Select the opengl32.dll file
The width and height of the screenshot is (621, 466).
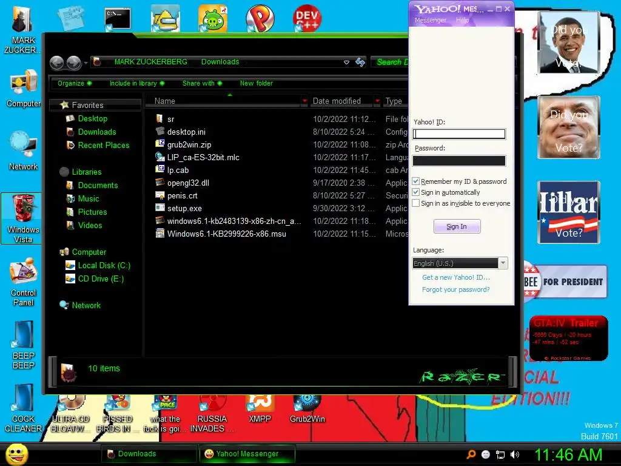(188, 183)
